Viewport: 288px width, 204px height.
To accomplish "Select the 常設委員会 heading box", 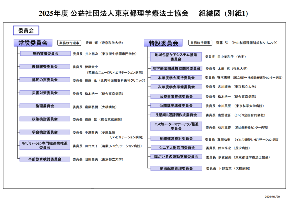I will pyautogui.click(x=33, y=43).
